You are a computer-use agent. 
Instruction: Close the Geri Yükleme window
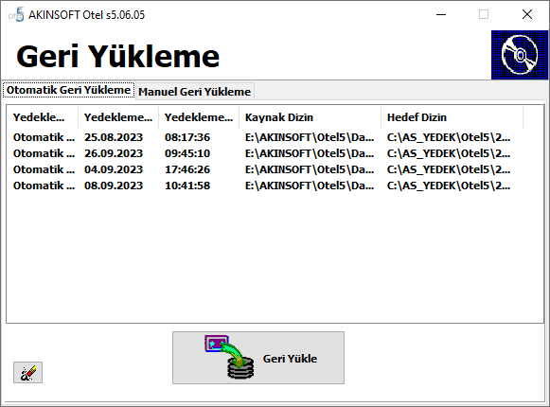527,14
